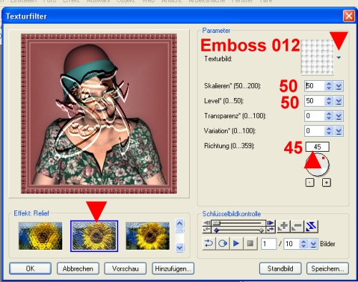Screen dimensions: 358x282
Task: Click the OK button
Action: point(30,268)
